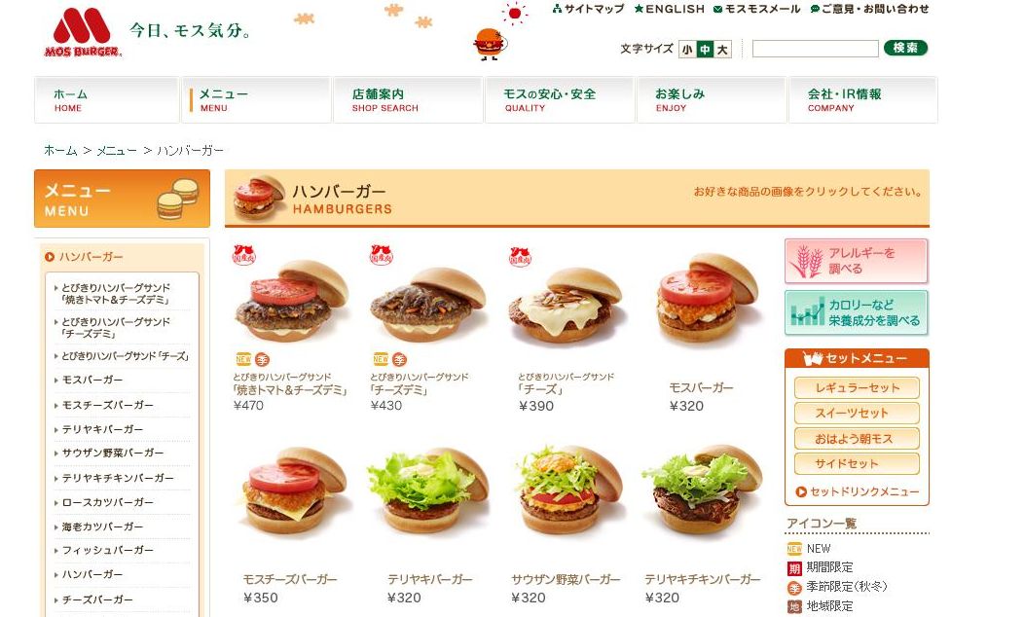
Task: Click the green 検索 search button
Action: click(x=906, y=48)
